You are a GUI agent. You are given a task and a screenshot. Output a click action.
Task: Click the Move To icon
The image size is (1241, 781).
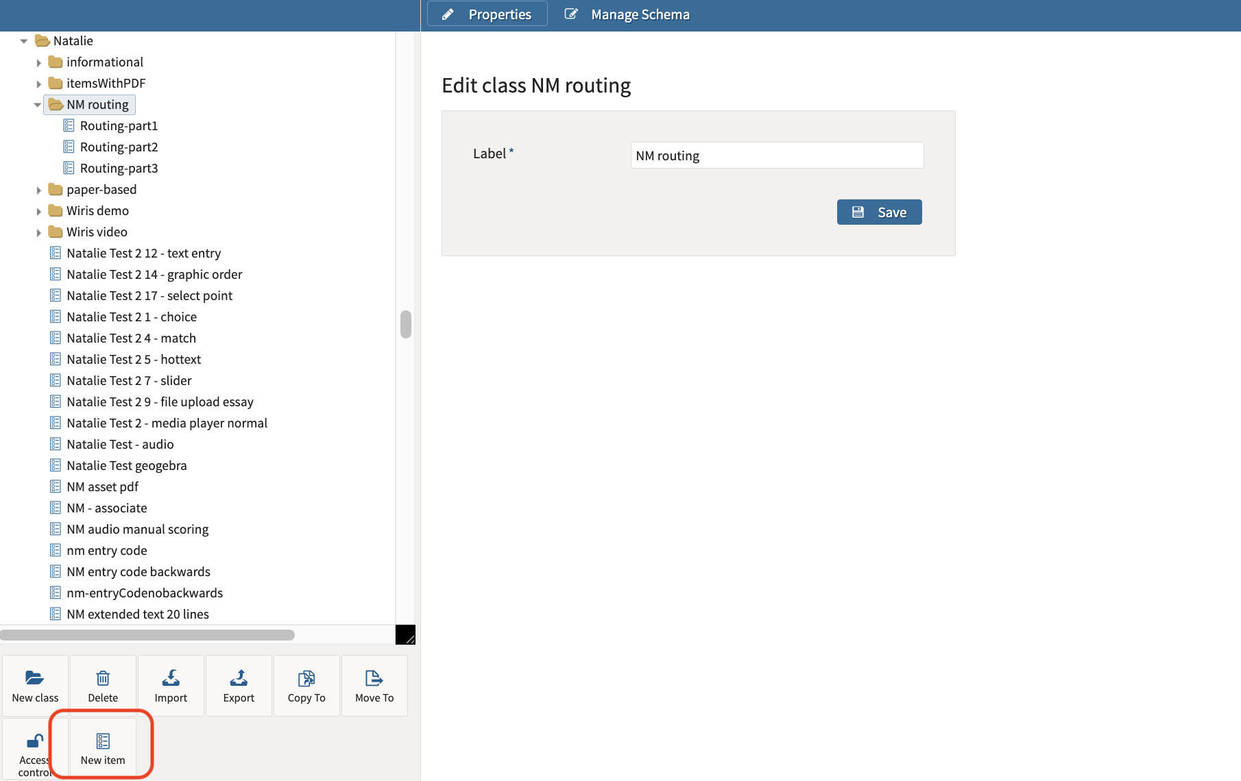[x=374, y=678]
